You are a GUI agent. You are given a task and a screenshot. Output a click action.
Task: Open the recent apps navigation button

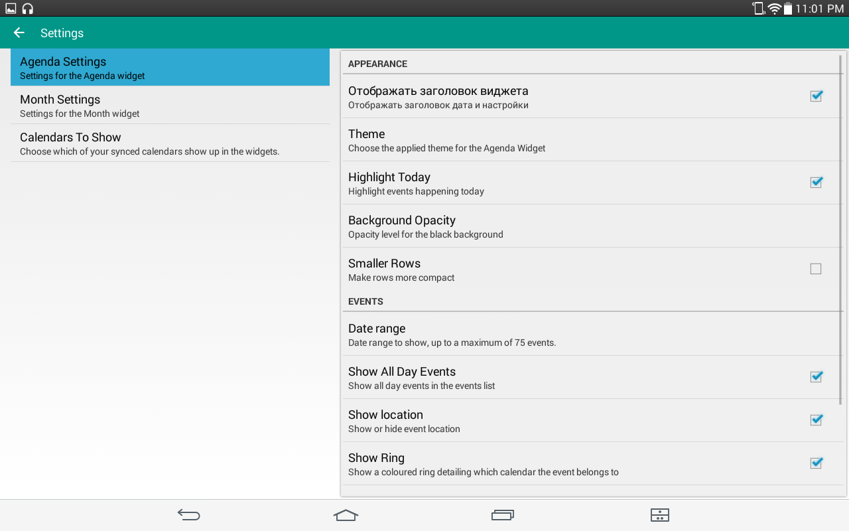[x=503, y=514]
